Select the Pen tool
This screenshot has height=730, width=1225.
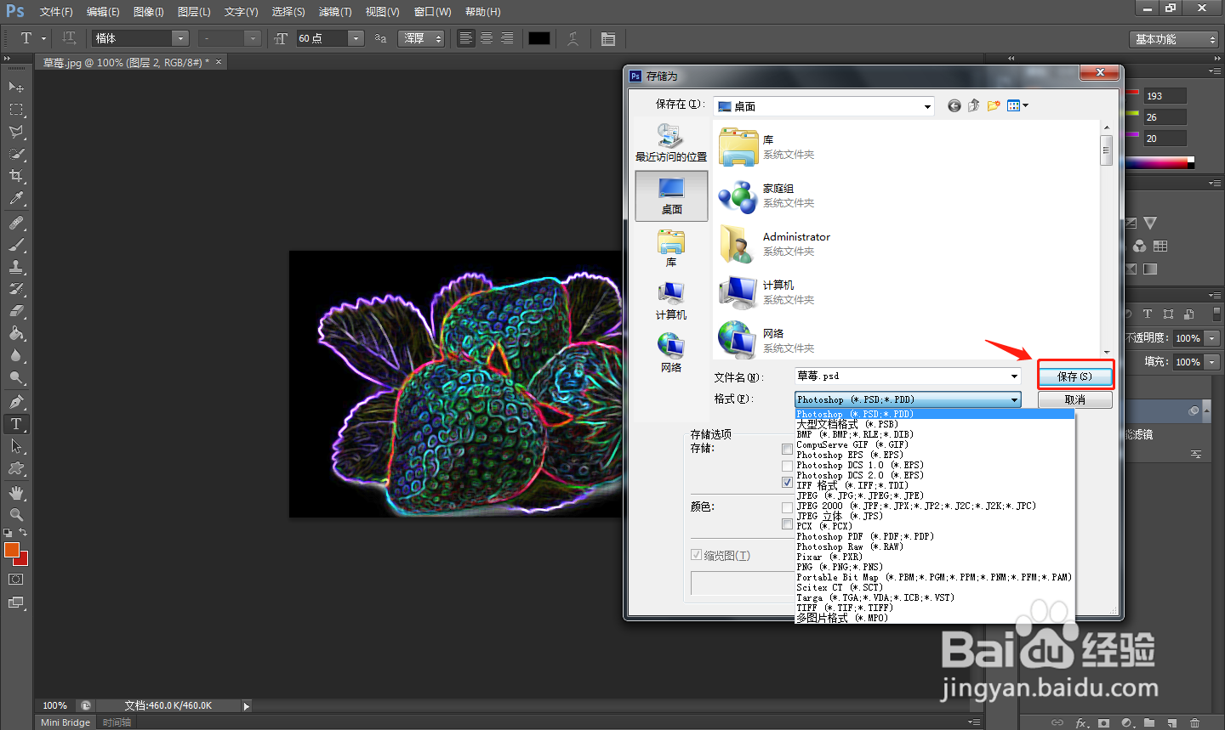click(16, 402)
